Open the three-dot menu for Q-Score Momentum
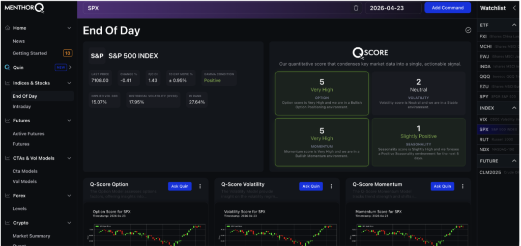 click(462, 186)
